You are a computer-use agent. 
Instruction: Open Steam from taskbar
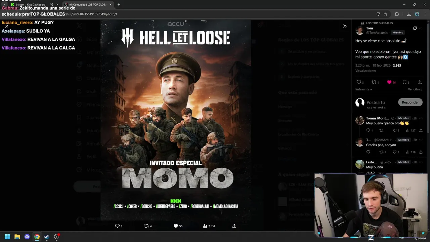(x=47, y=237)
